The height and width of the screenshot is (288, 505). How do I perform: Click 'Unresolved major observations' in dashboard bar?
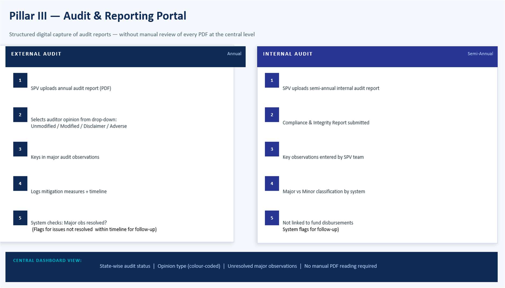[x=262, y=266]
